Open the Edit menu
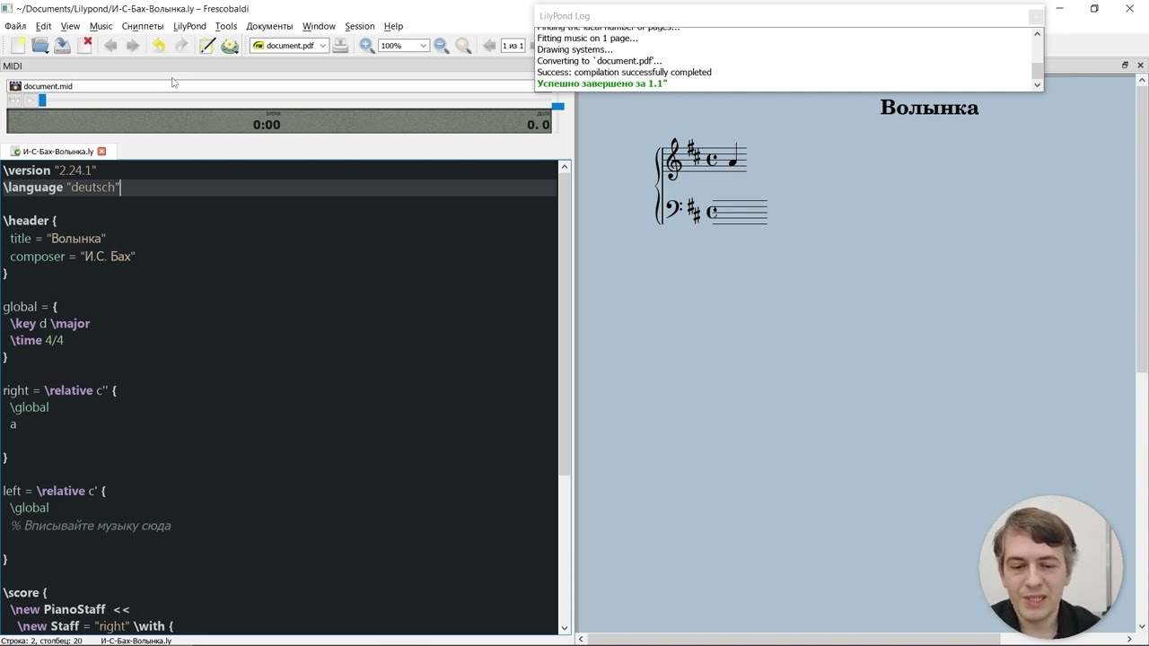Viewport: 1149px width, 646px height. point(43,26)
